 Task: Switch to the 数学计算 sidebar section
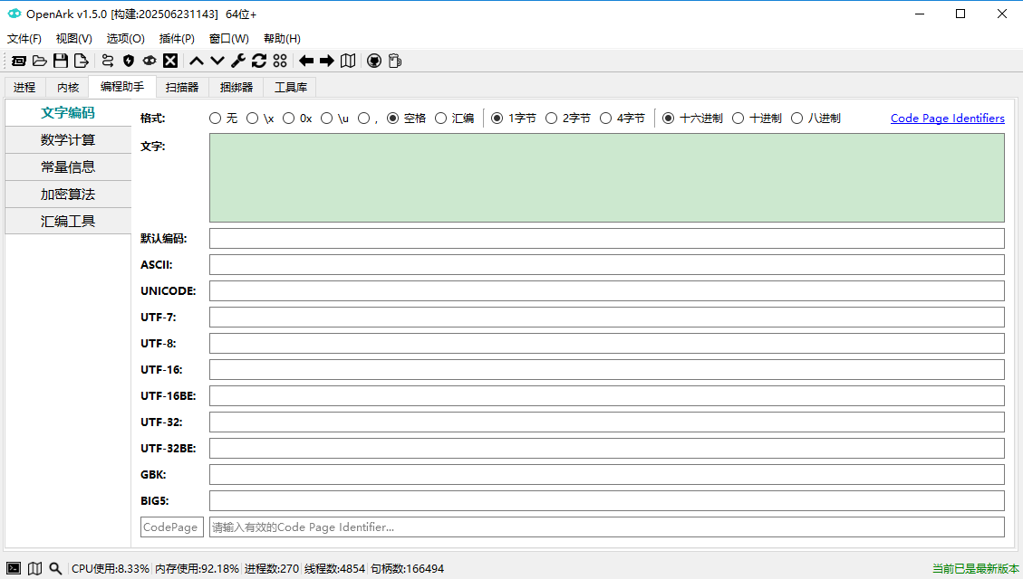[67, 139]
